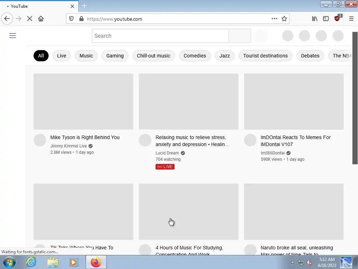Image resolution: width=358 pixels, height=269 pixels.
Task: Open the muted volume tray icon
Action: click(x=310, y=263)
